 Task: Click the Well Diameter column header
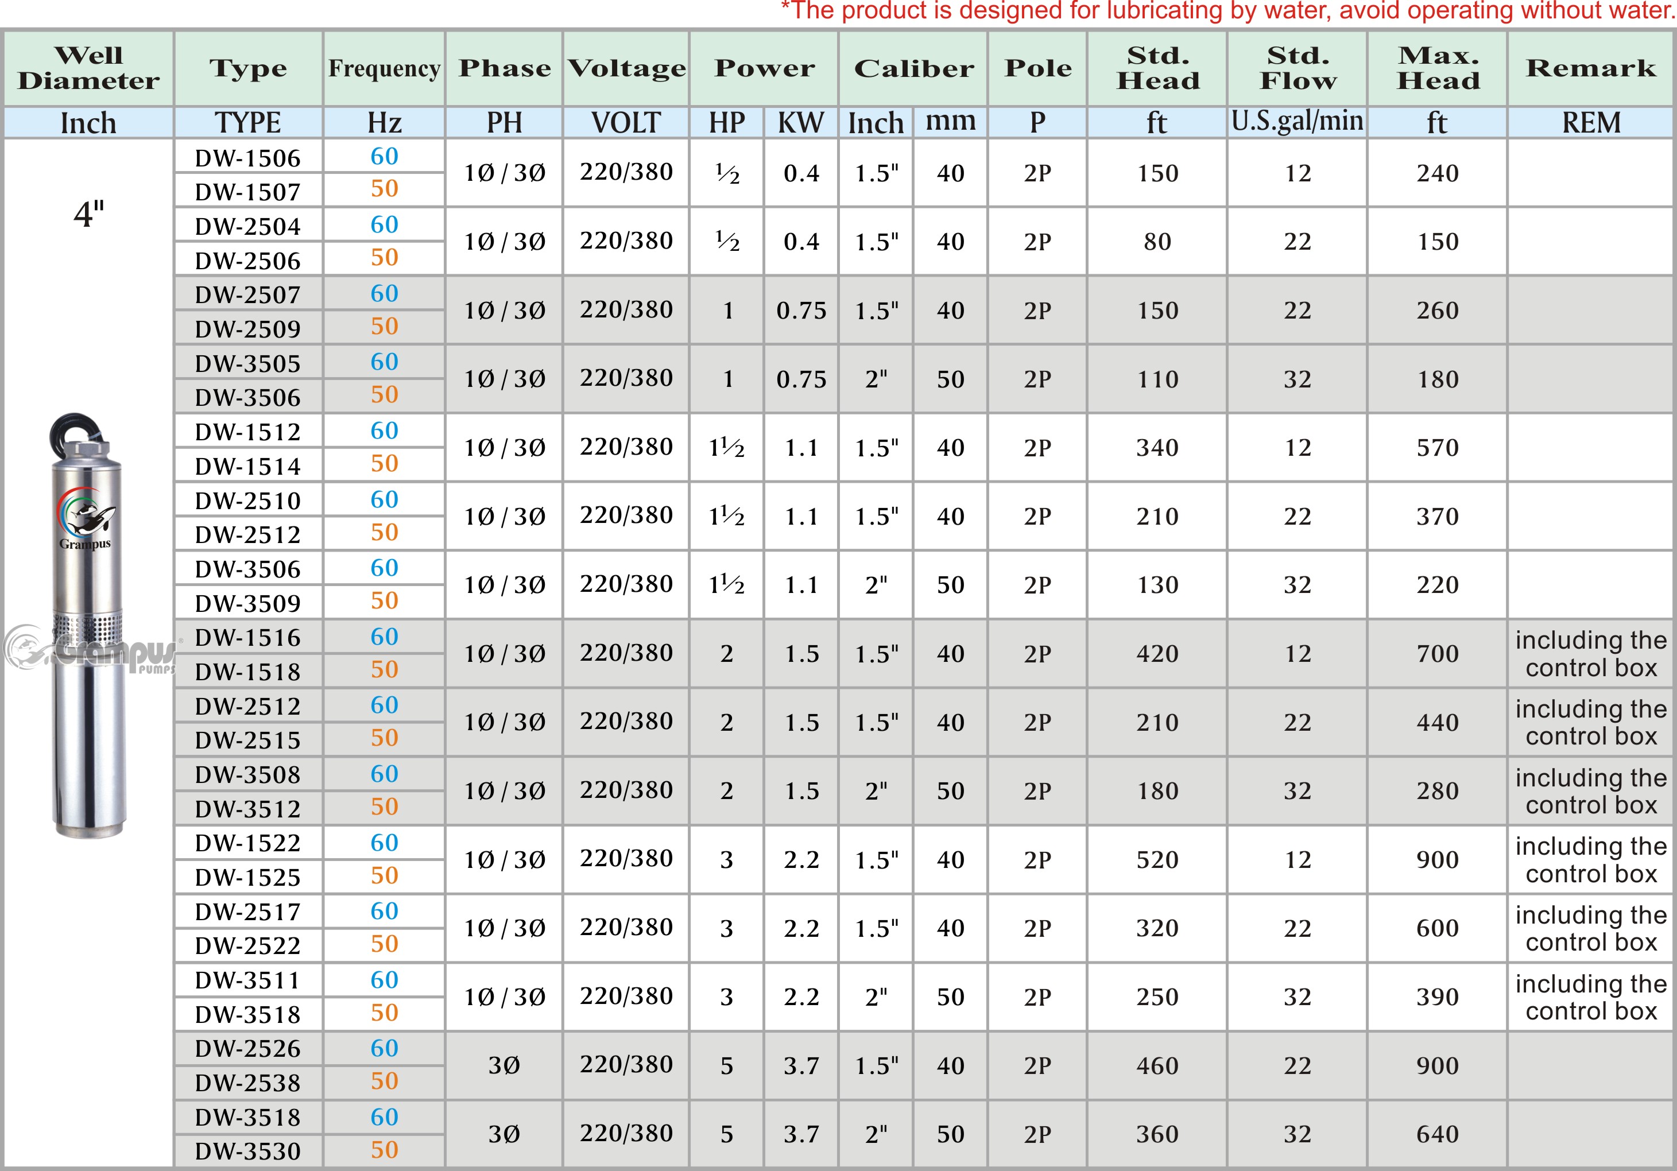[88, 68]
